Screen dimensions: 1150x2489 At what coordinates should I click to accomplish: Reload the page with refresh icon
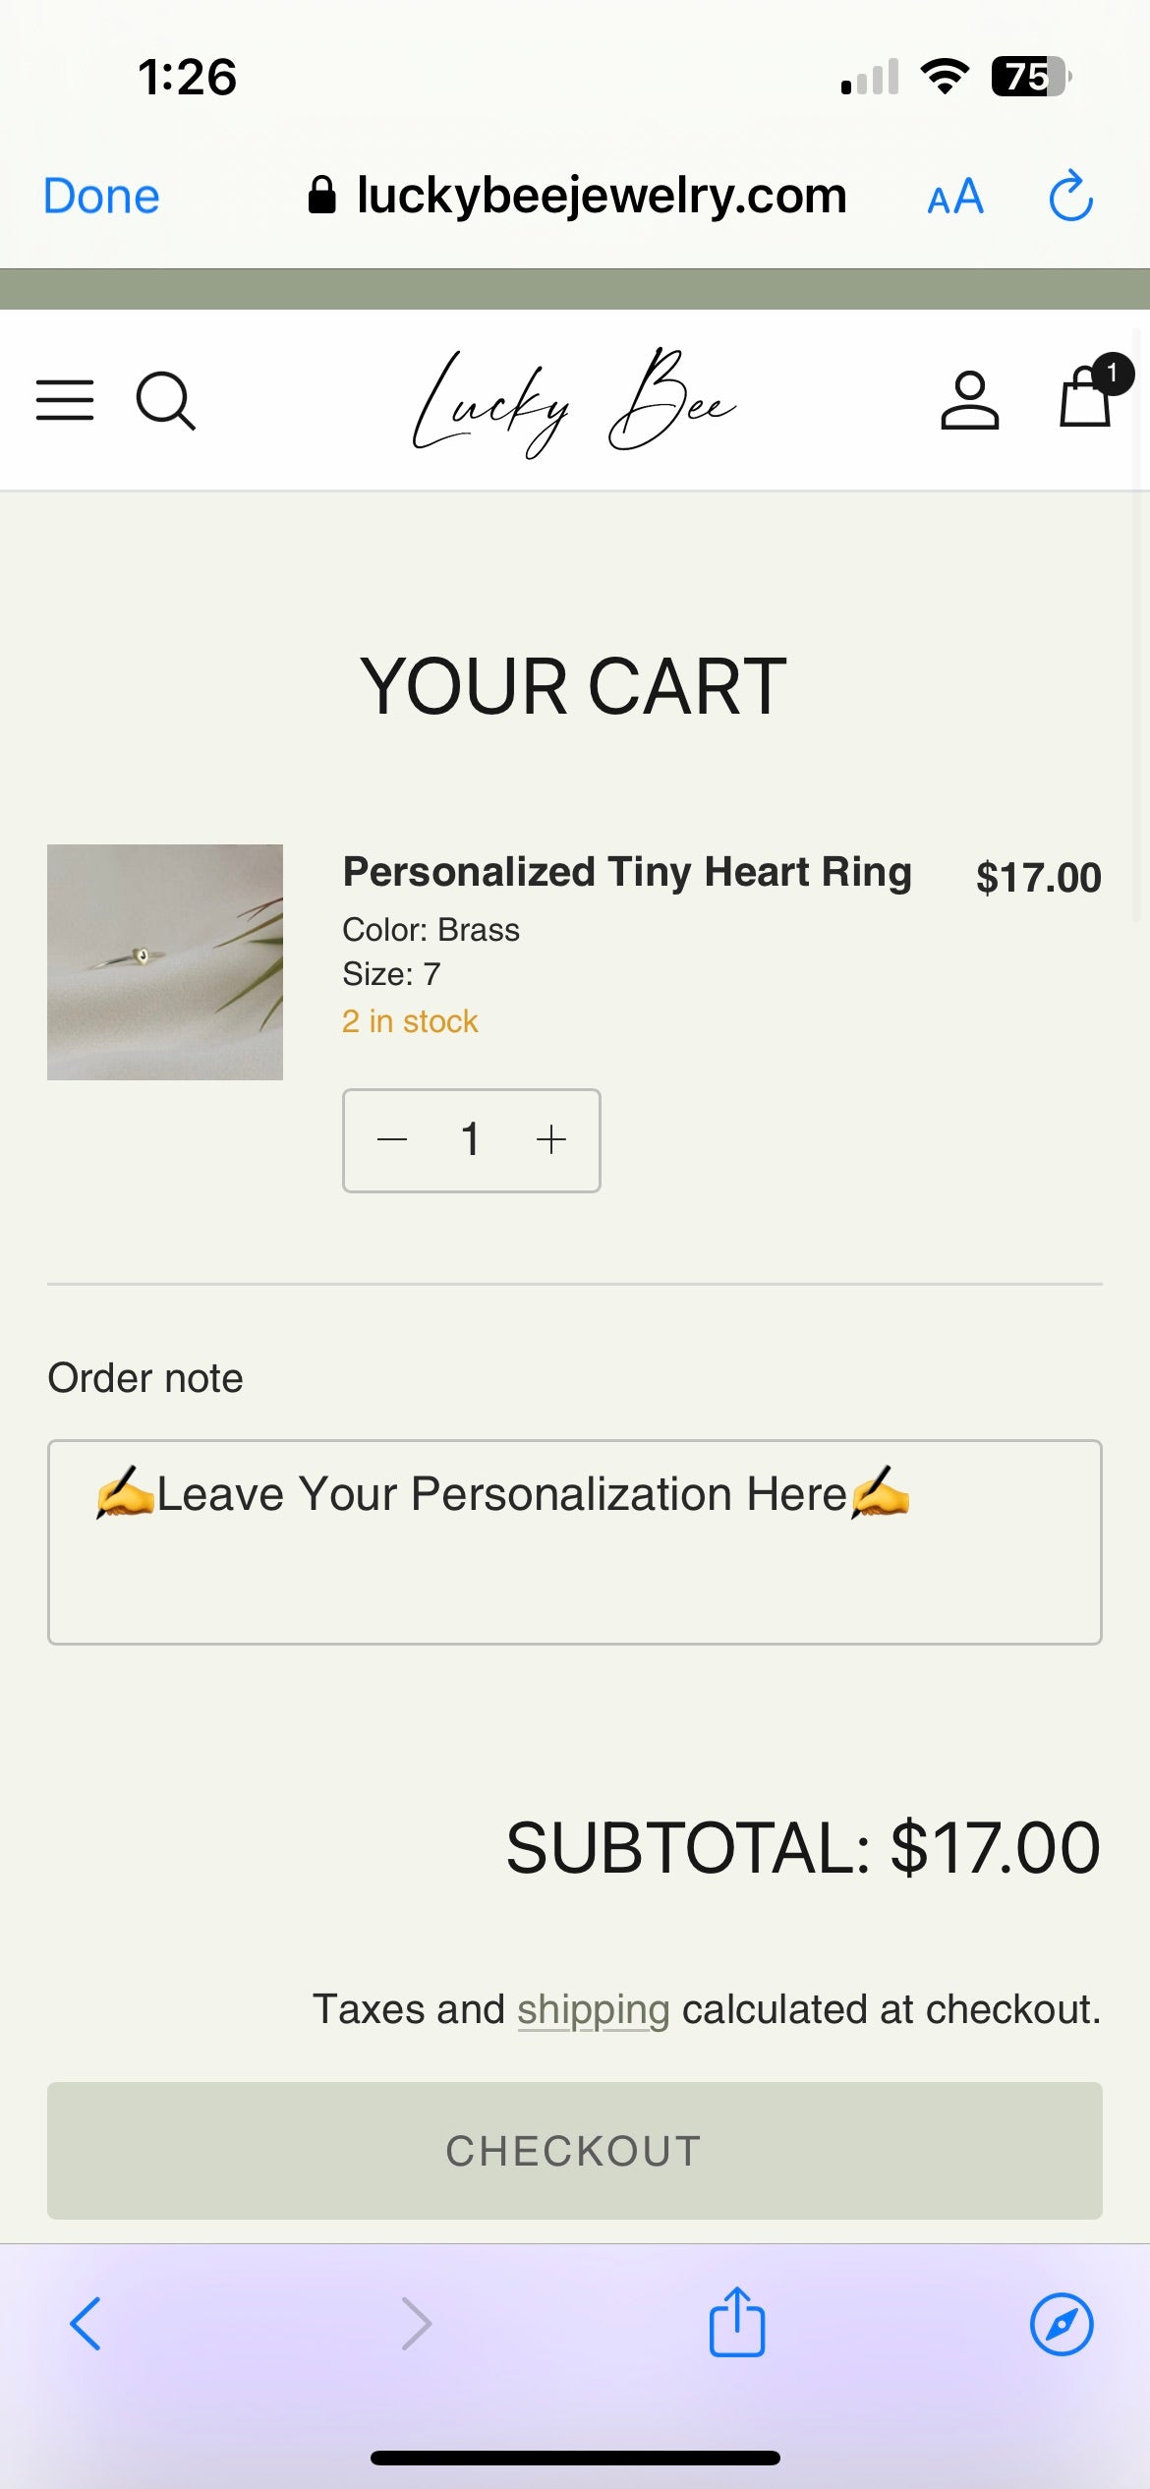[1070, 196]
